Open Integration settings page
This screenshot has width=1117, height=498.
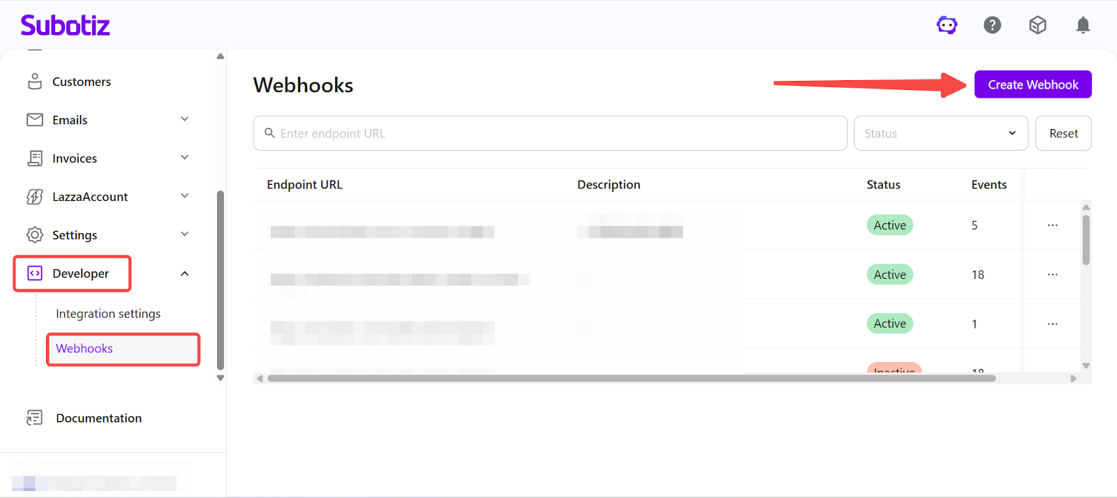point(108,314)
